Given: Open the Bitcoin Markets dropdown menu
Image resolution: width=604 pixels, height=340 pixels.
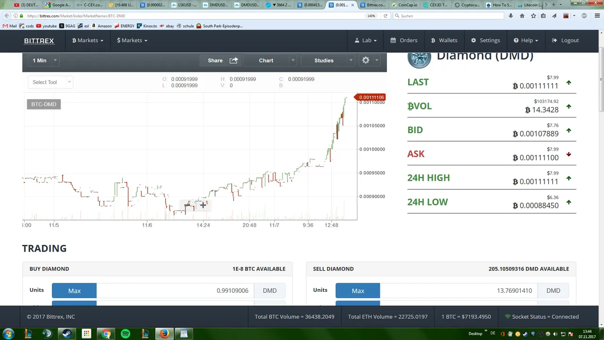Looking at the screenshot, I should pos(87,41).
